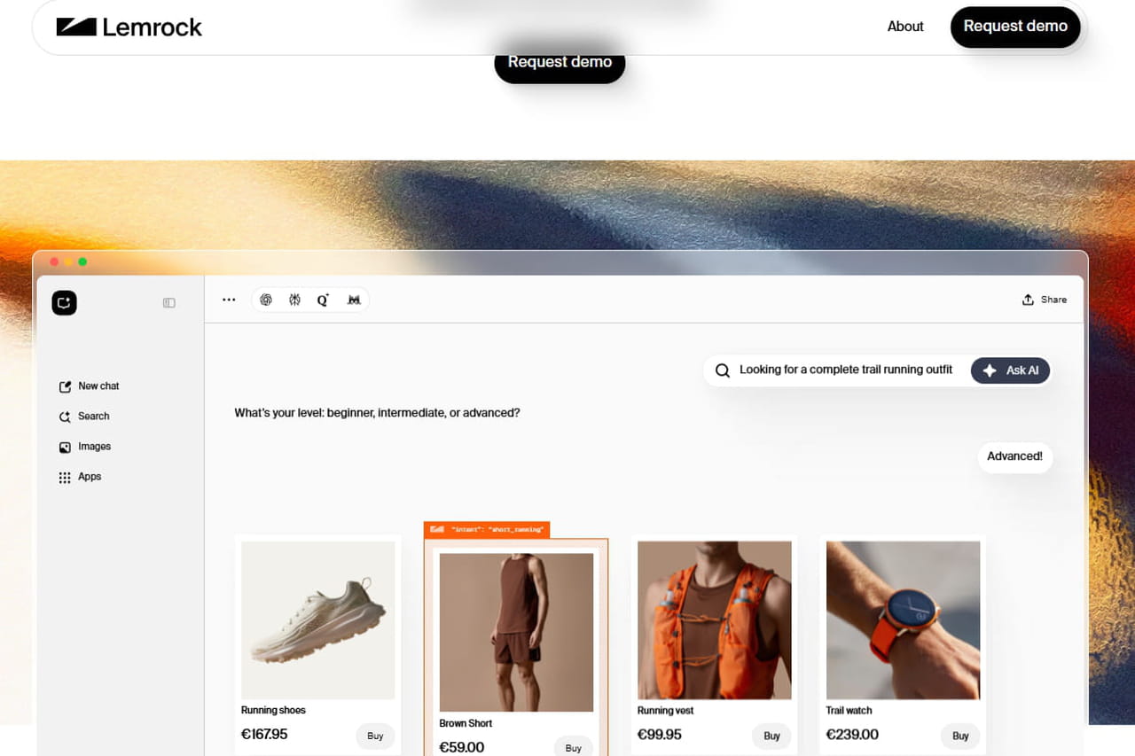Click the Lemrock logo in the header
The image size is (1135, 756).
(129, 27)
